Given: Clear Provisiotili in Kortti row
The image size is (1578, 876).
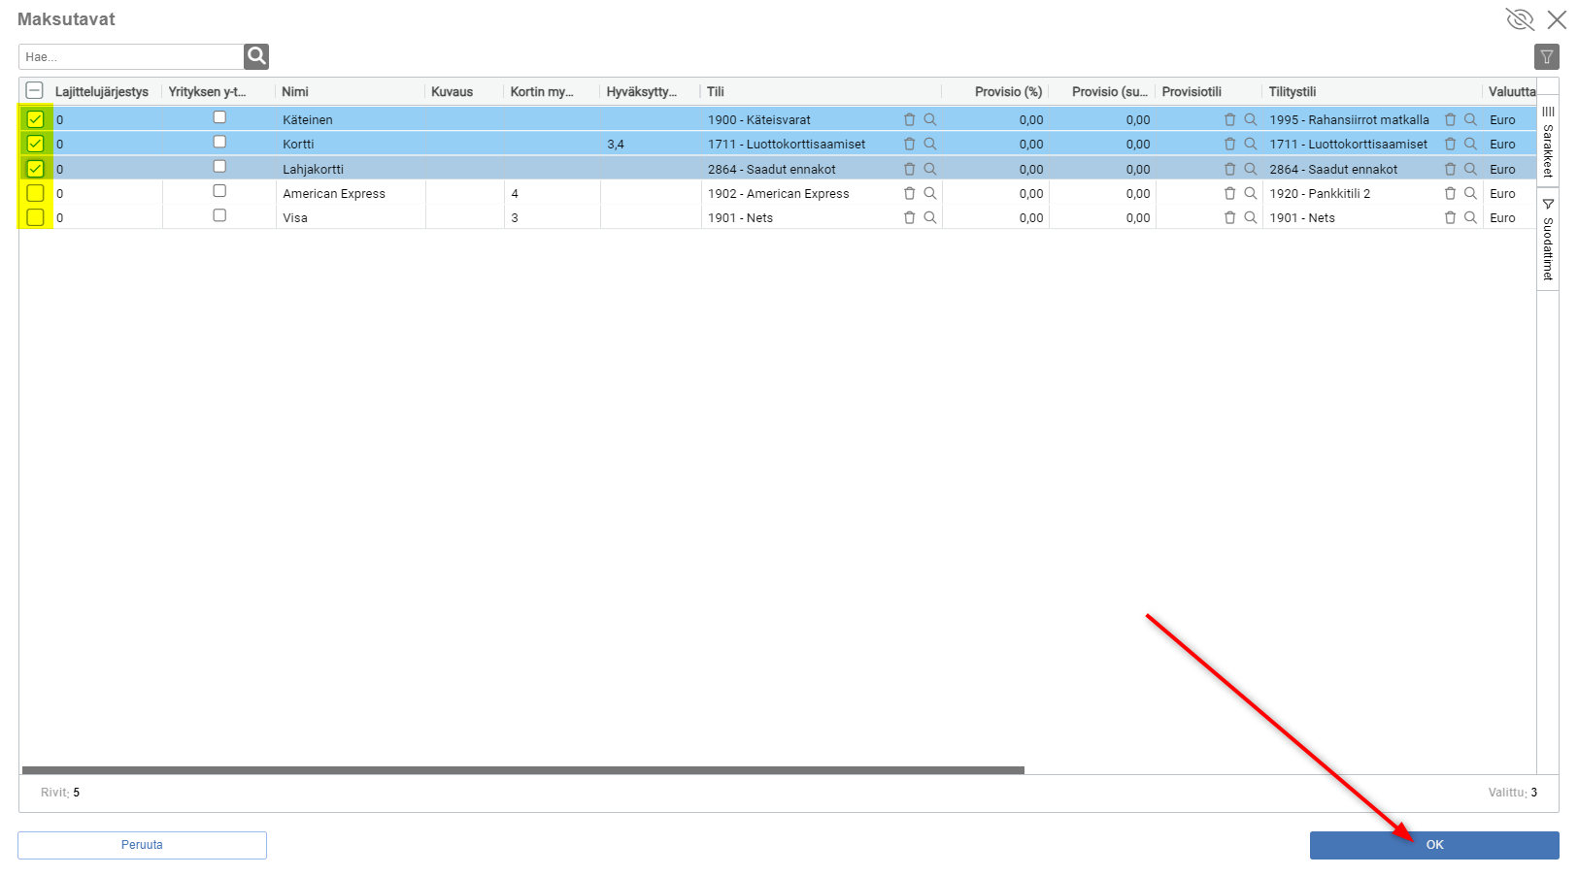Looking at the screenshot, I should (1230, 144).
